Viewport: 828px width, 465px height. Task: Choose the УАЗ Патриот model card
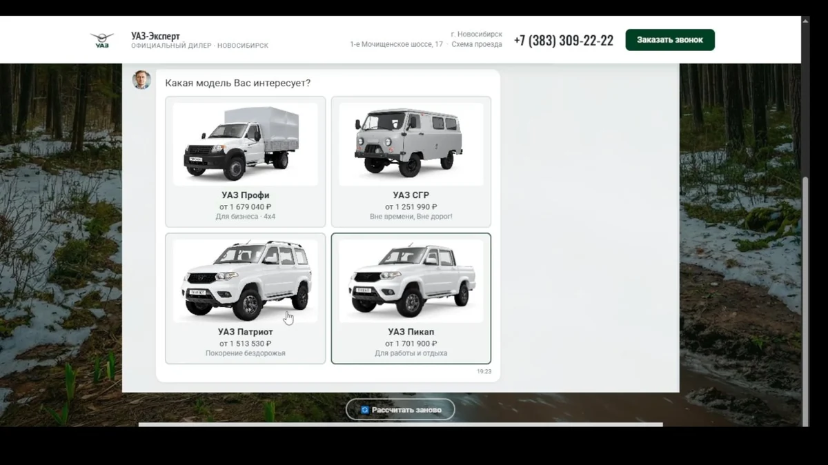click(246, 298)
